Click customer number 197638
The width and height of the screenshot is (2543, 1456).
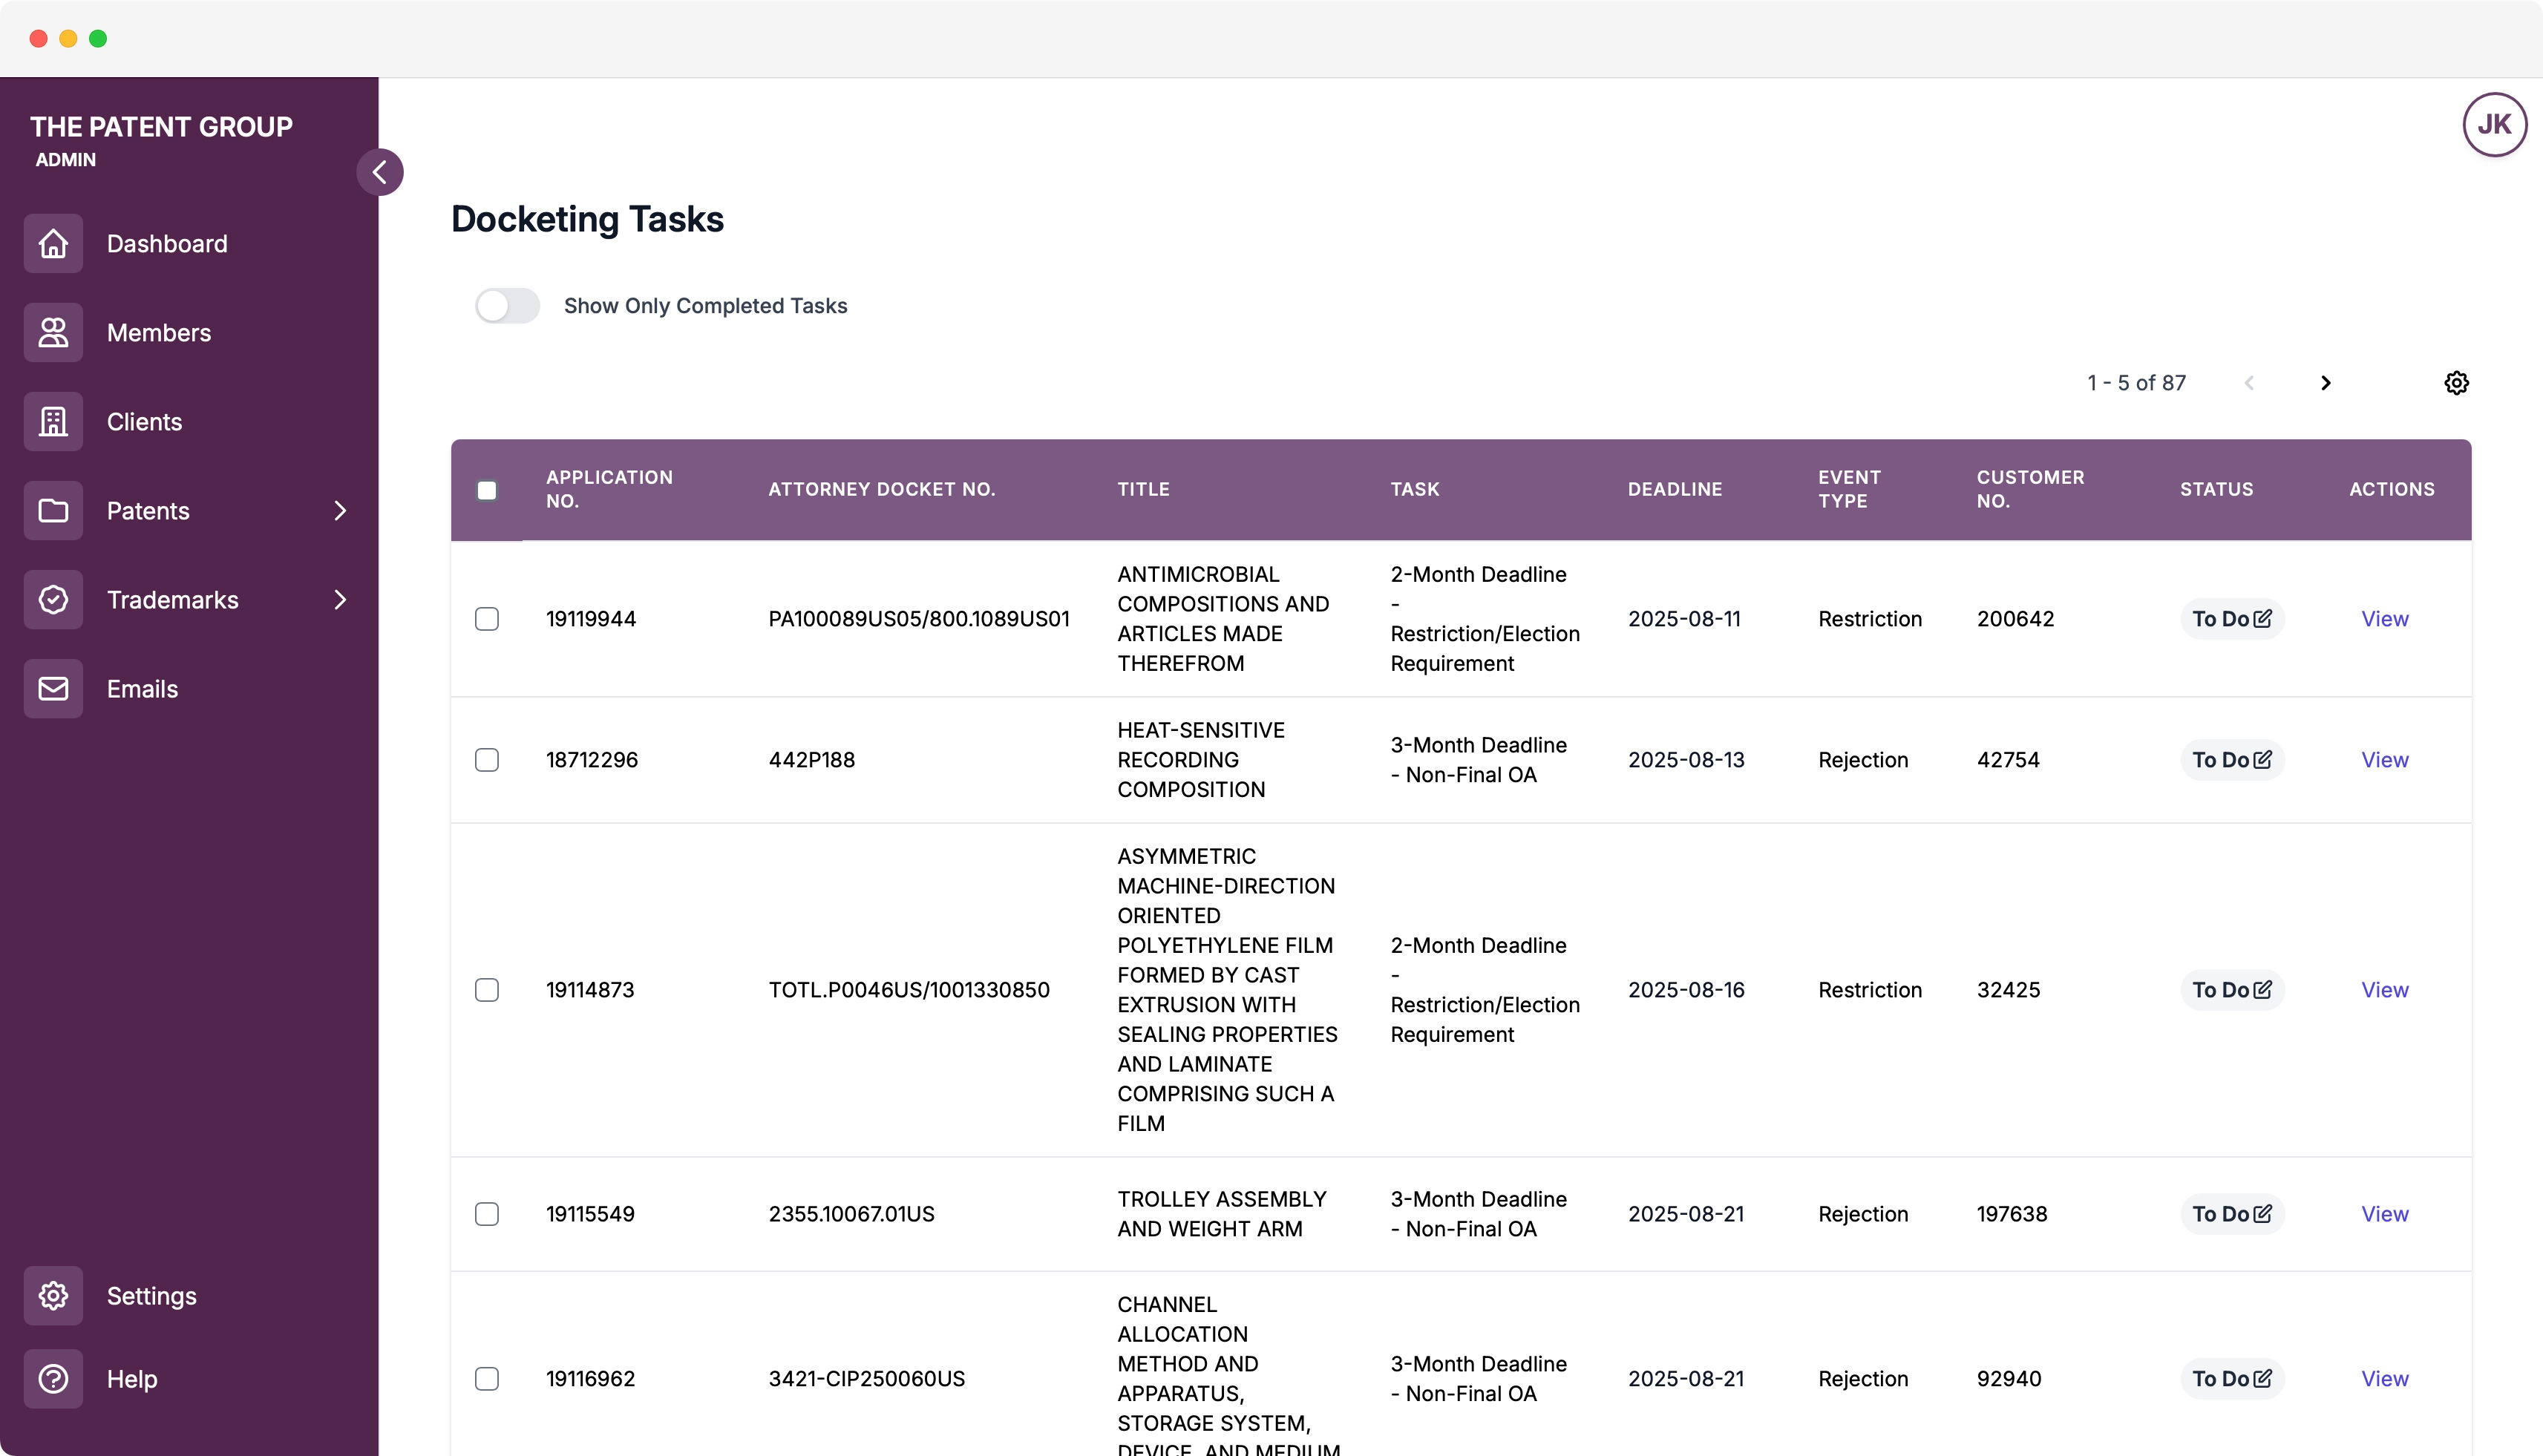pyautogui.click(x=2011, y=1213)
